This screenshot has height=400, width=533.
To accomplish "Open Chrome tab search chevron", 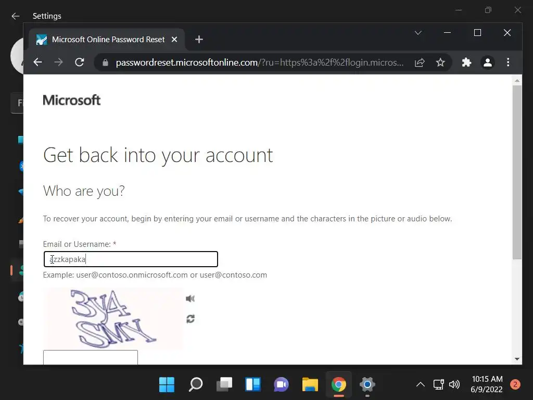I will click(418, 33).
